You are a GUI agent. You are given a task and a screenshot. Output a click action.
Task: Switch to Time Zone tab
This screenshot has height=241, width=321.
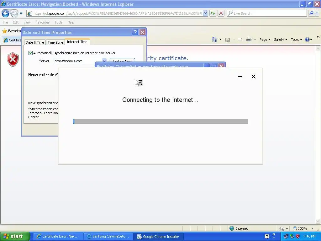(55, 42)
